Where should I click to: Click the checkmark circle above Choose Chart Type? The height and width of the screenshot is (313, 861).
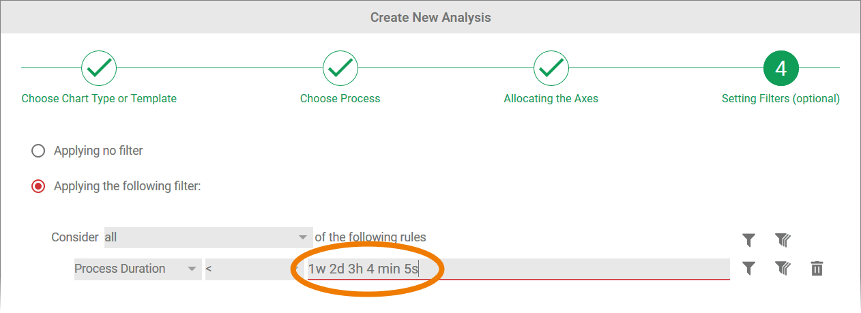[x=99, y=68]
